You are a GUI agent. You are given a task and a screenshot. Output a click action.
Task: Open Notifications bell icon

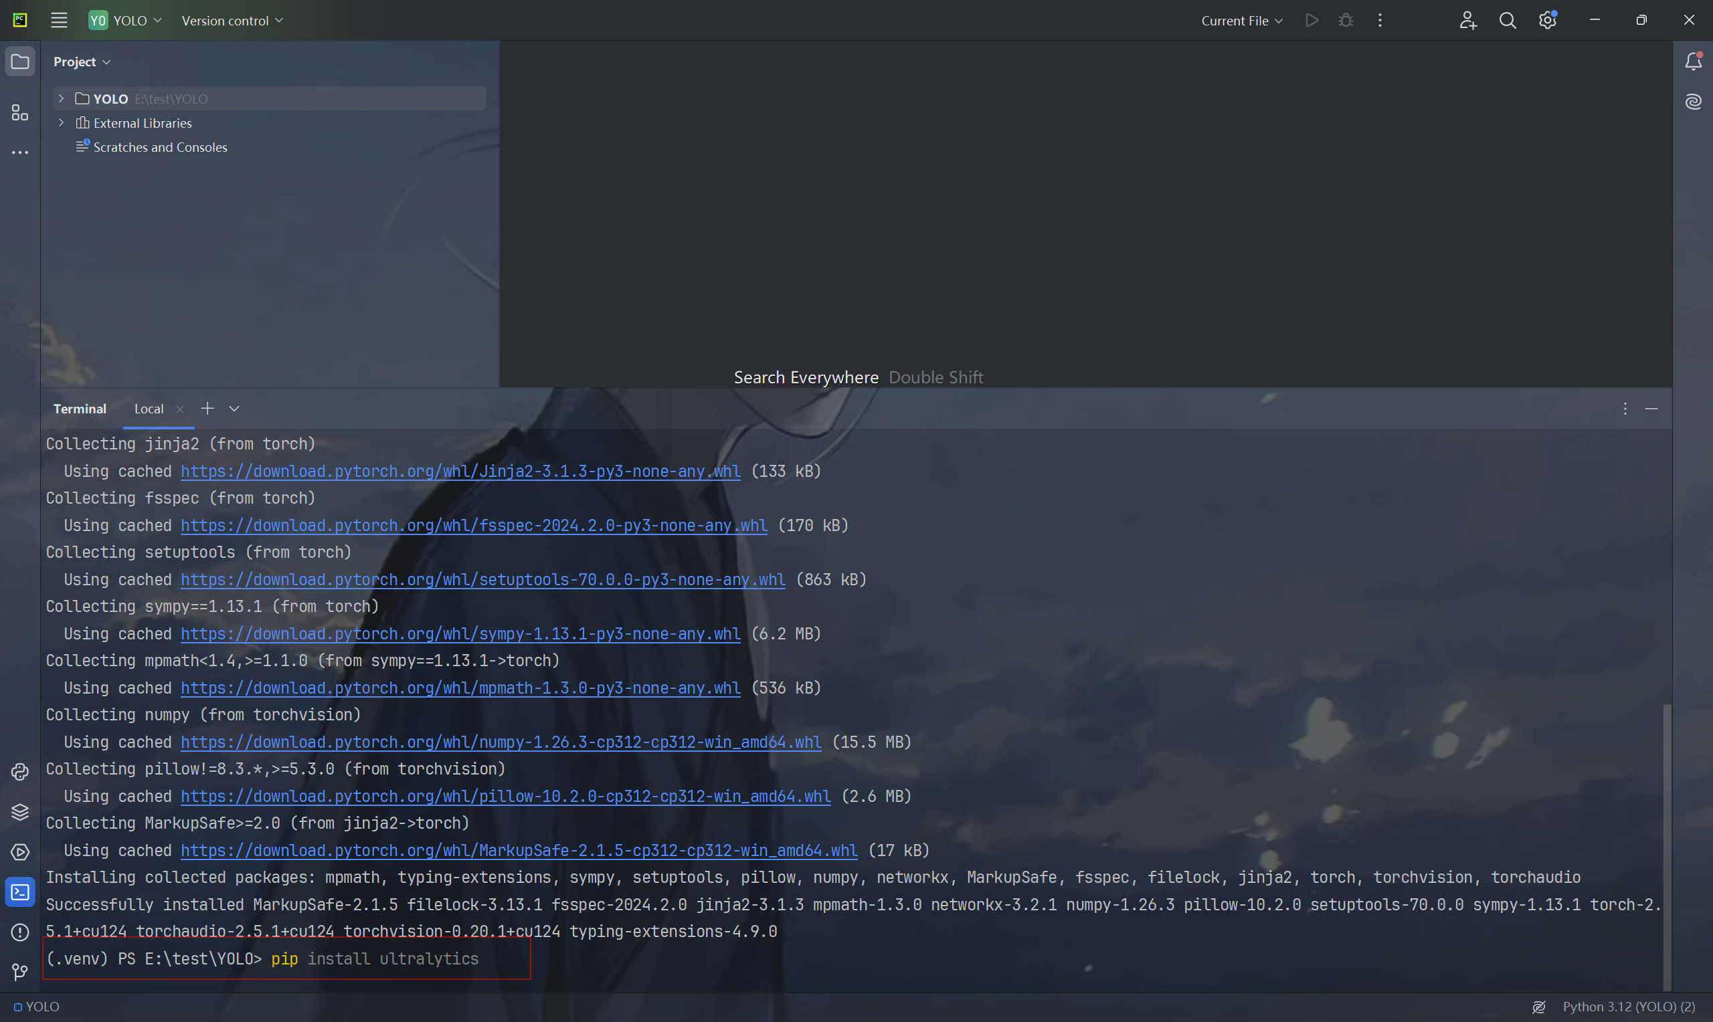1693,62
